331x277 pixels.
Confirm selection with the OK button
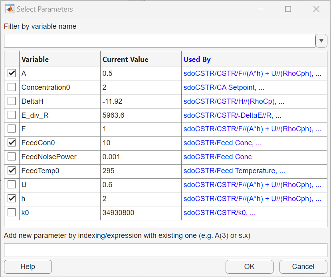249,267
